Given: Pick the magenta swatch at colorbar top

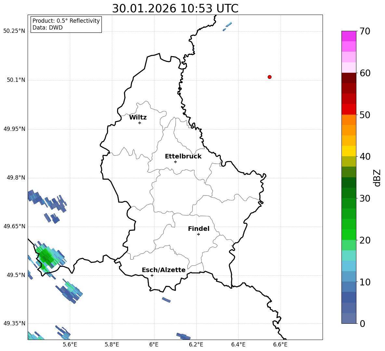Looking at the screenshot, I should click(x=349, y=36).
